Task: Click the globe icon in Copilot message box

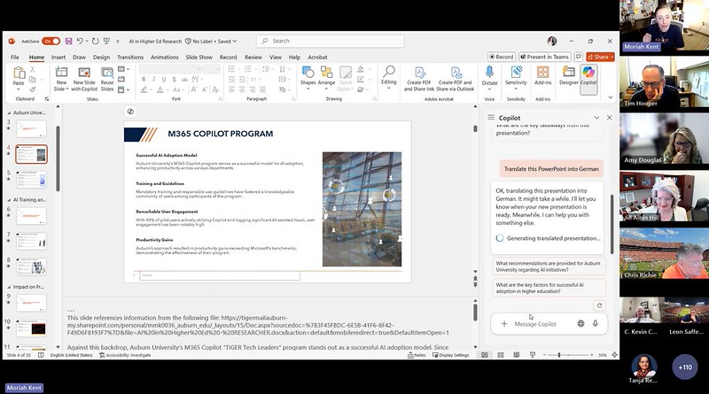Action: click(x=580, y=323)
